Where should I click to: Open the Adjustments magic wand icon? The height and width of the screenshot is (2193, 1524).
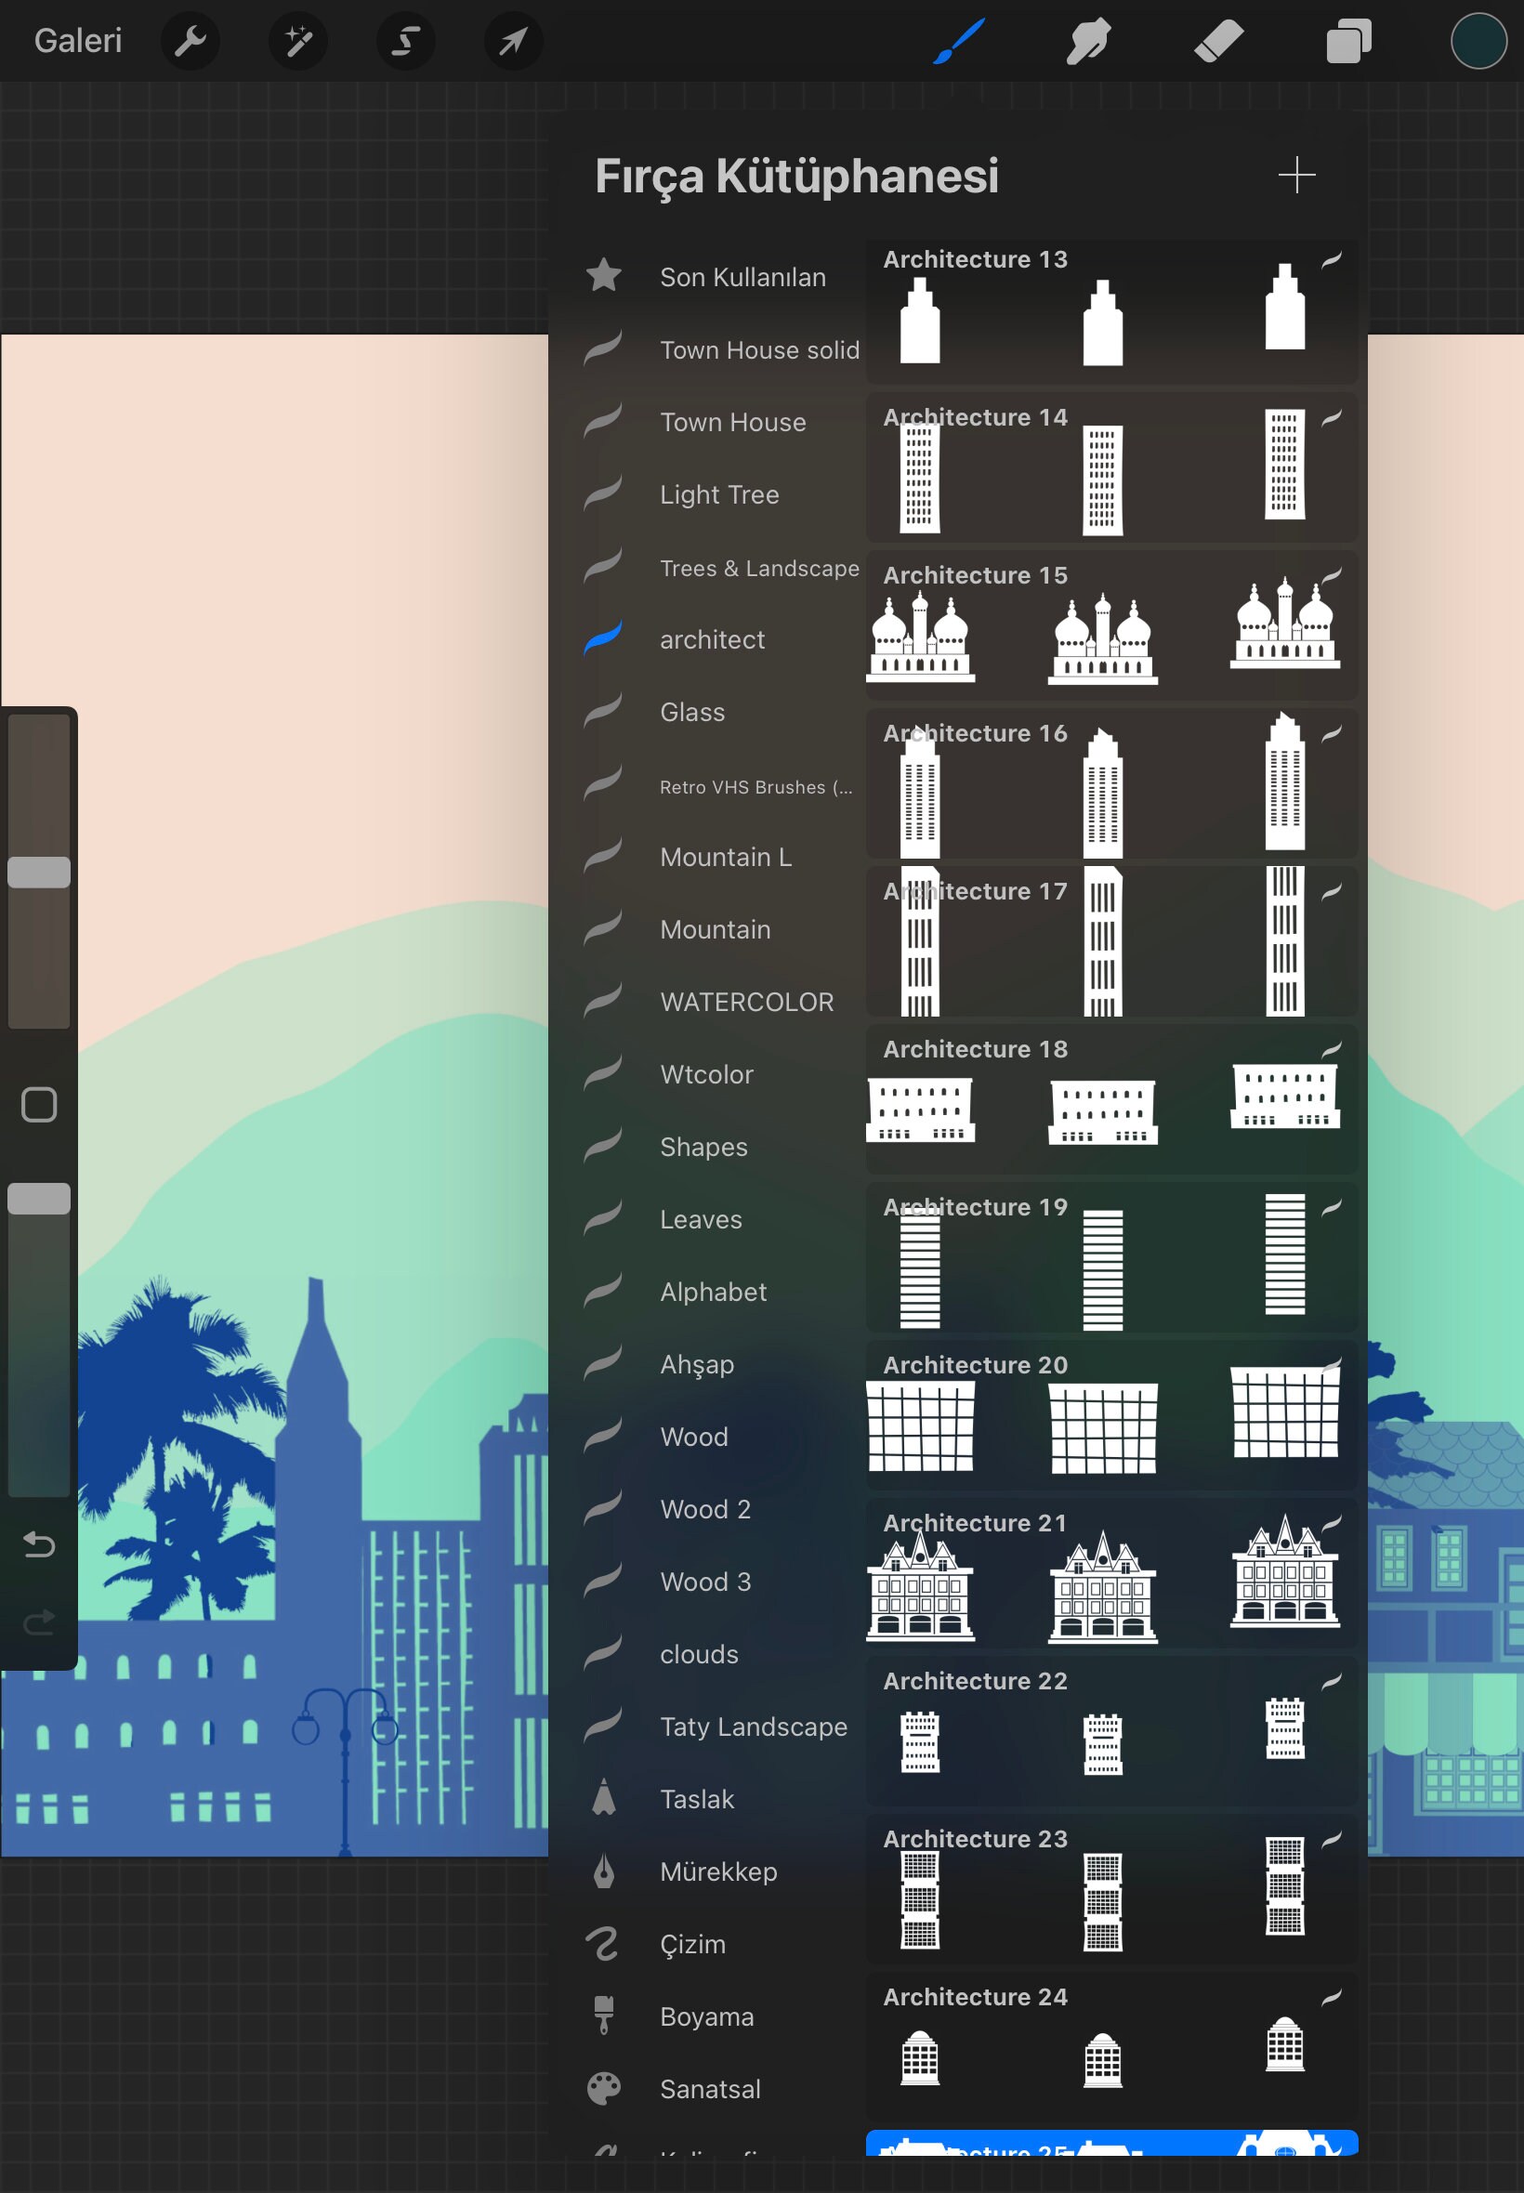[x=297, y=41]
